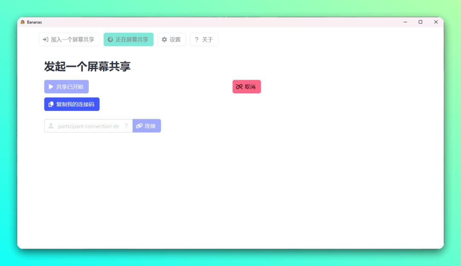461x266 pixels.
Task: Switch to the 加入一个屏幕共享 tab
Action: point(69,40)
